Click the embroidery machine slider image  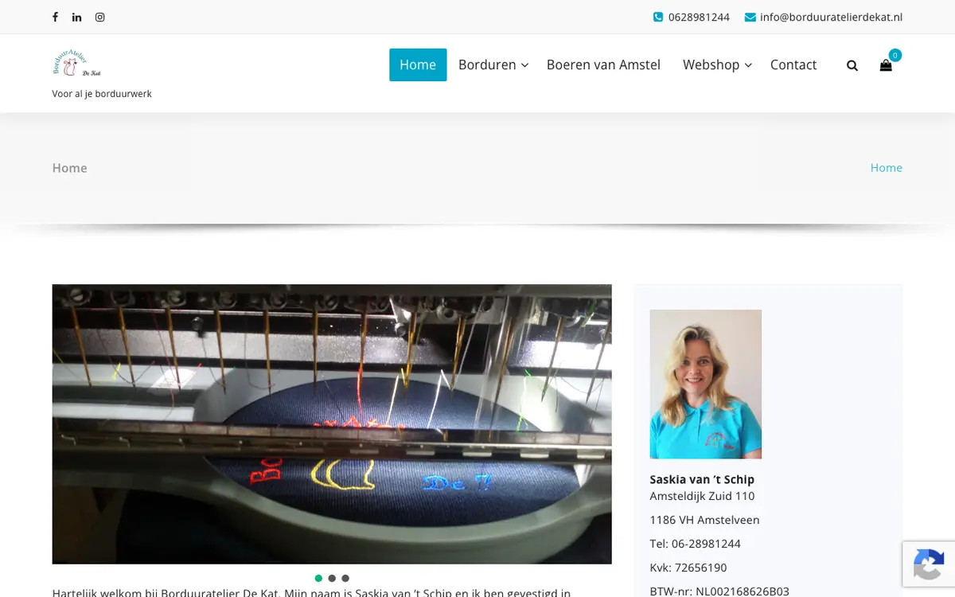click(332, 424)
